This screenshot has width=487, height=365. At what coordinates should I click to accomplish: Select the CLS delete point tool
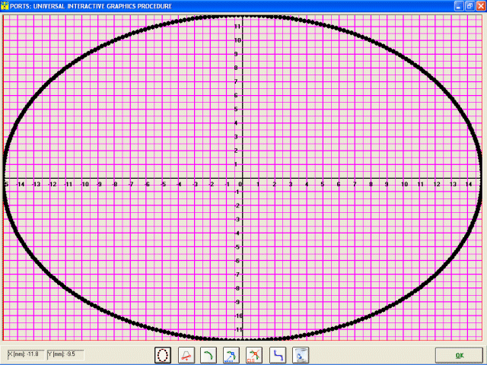coord(254,355)
